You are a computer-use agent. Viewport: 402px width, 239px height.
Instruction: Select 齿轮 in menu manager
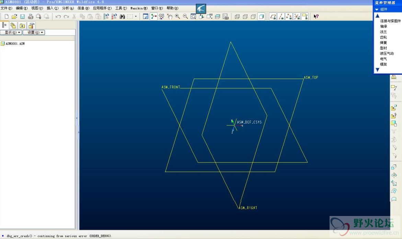383,37
